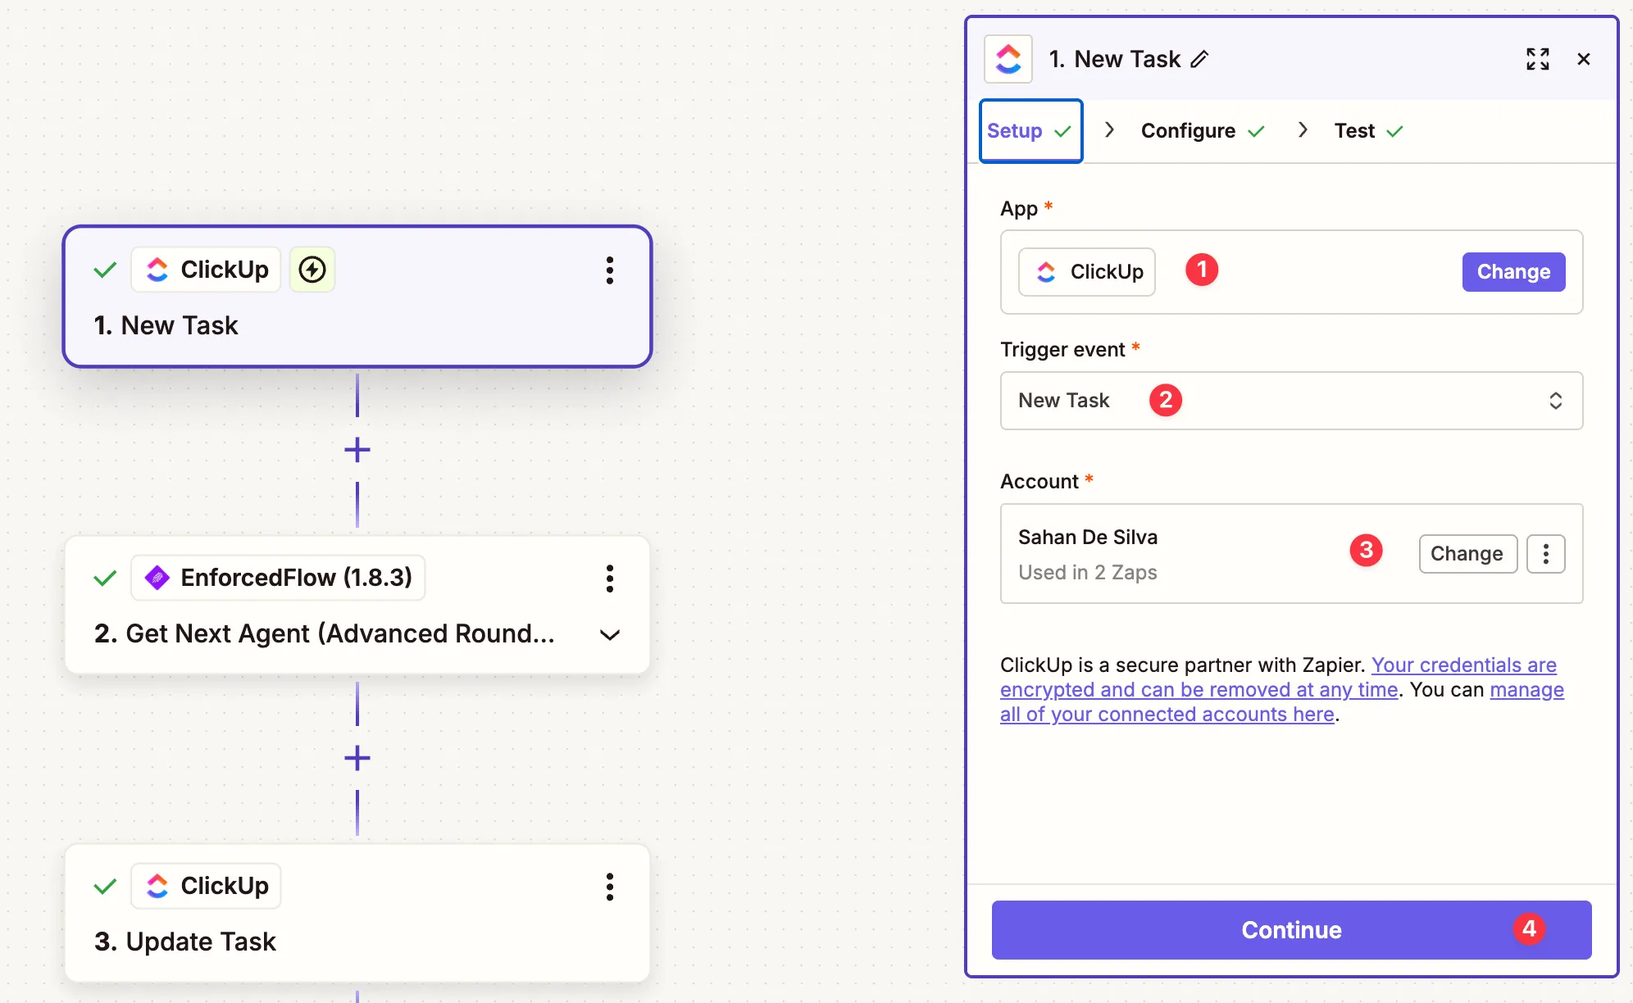Image resolution: width=1633 pixels, height=1003 pixels.
Task: Click the EnforcedFlow app icon on step 2
Action: pos(157,578)
